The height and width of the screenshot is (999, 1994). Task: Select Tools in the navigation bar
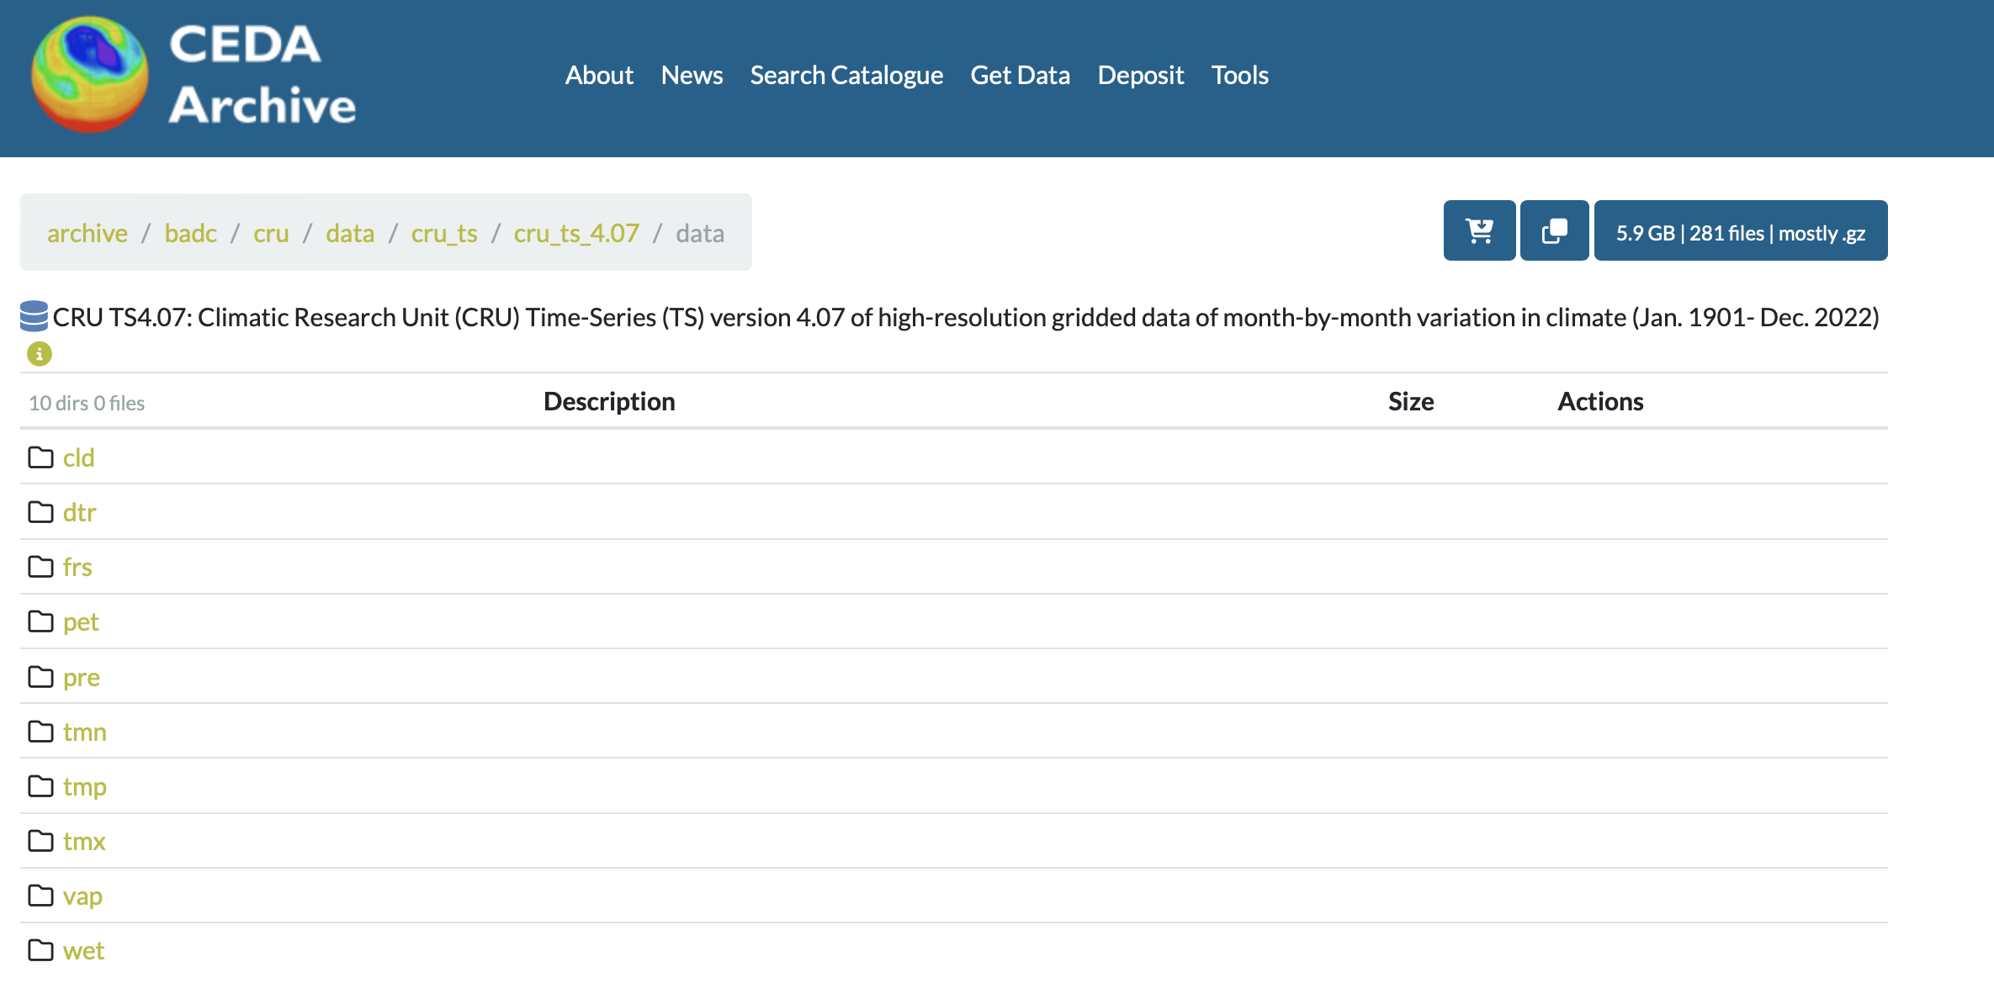(1239, 76)
